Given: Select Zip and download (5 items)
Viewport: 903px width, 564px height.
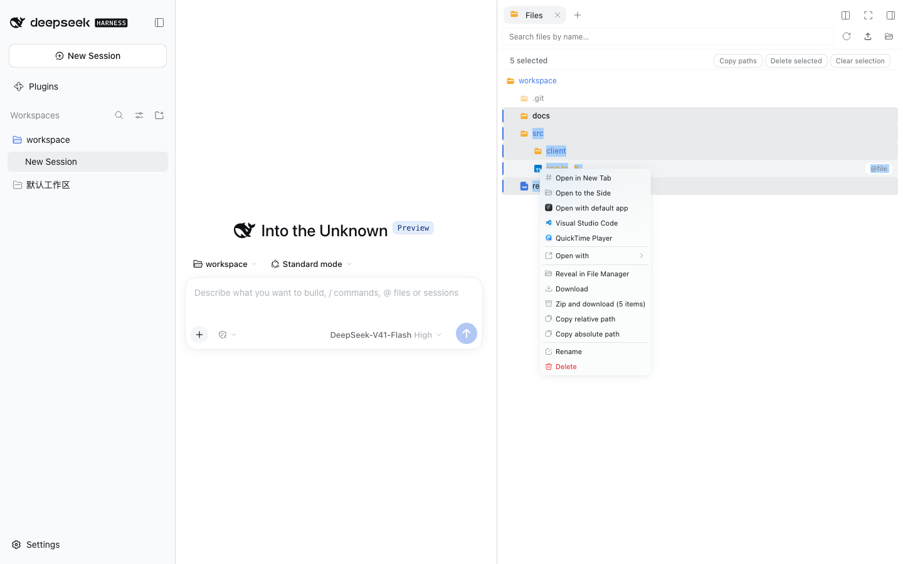Looking at the screenshot, I should [595, 304].
